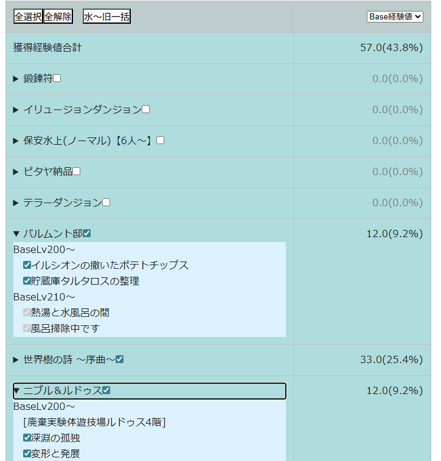Viewport: 441px width, 461px height.
Task: Enable the 鍛錬符 checkbox
Action: (57, 78)
